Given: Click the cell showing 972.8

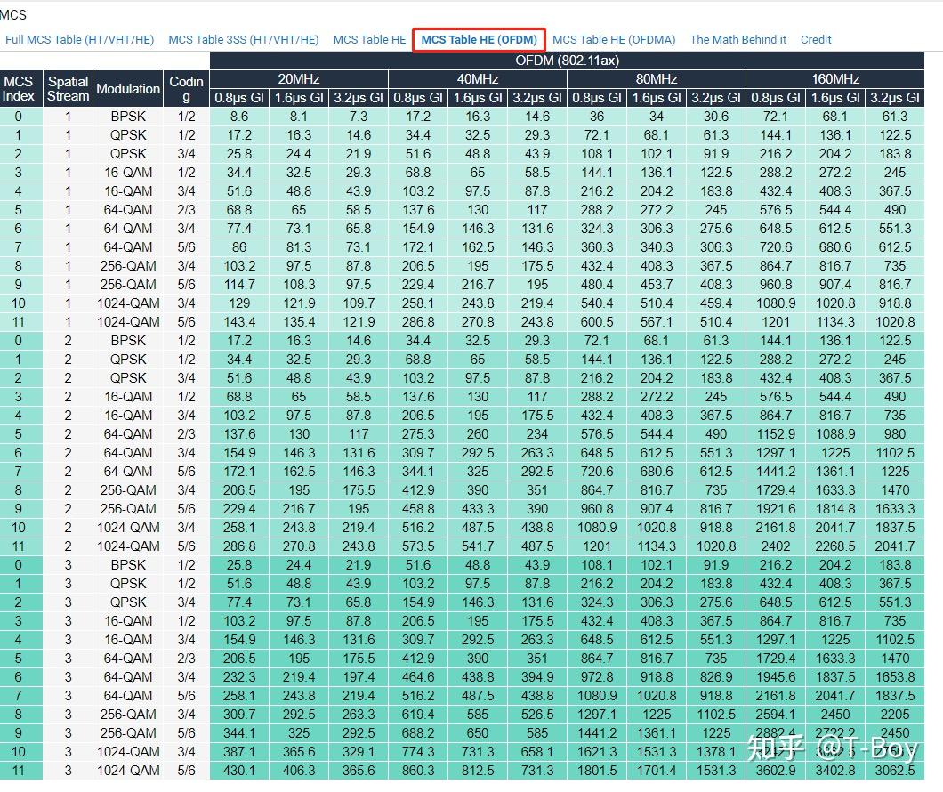Looking at the screenshot, I should pyautogui.click(x=597, y=677).
